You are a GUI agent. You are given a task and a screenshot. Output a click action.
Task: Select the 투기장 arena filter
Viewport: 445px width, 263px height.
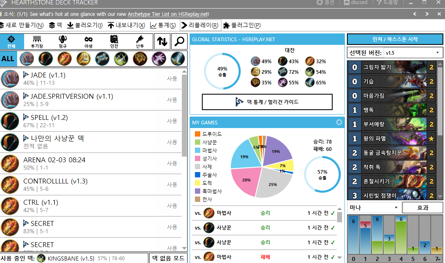37,41
